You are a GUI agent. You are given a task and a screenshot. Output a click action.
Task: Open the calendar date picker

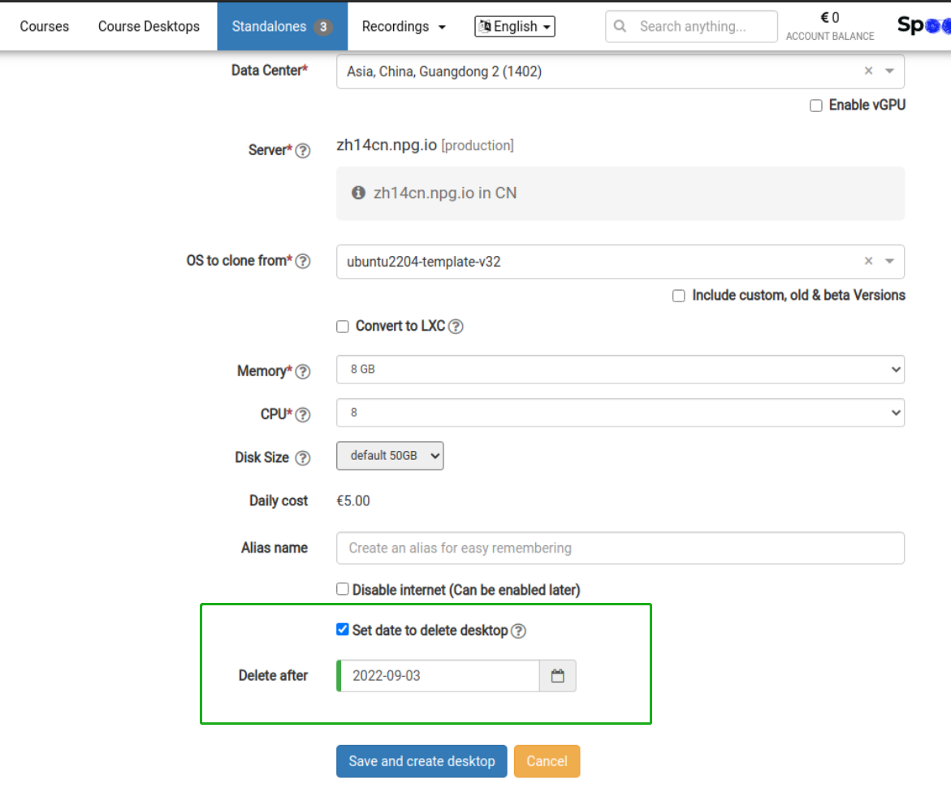click(x=557, y=675)
